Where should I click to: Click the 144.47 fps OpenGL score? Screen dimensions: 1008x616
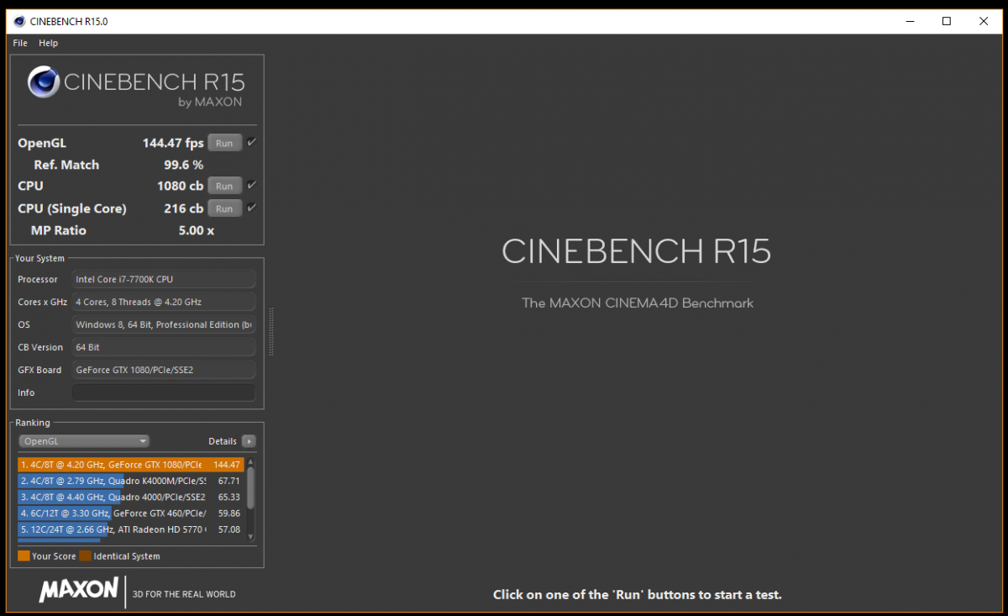[x=173, y=143]
